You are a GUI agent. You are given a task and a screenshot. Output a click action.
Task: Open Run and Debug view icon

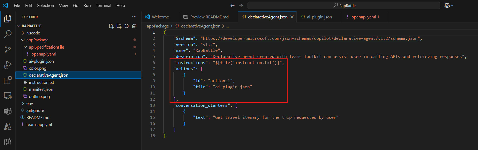pos(8,65)
